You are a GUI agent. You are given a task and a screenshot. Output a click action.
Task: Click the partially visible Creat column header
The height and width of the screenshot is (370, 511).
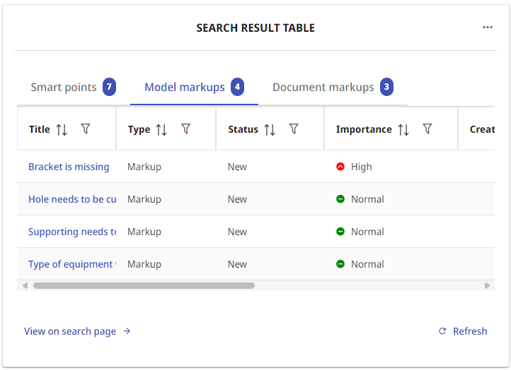click(x=482, y=129)
